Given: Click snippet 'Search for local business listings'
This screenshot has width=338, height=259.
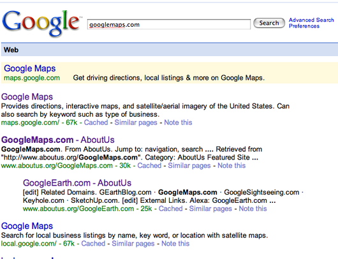Looking at the screenshot, I should click(x=135, y=235).
